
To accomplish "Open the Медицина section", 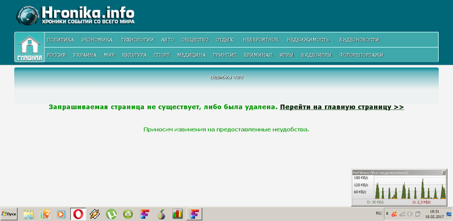I will coord(192,55).
